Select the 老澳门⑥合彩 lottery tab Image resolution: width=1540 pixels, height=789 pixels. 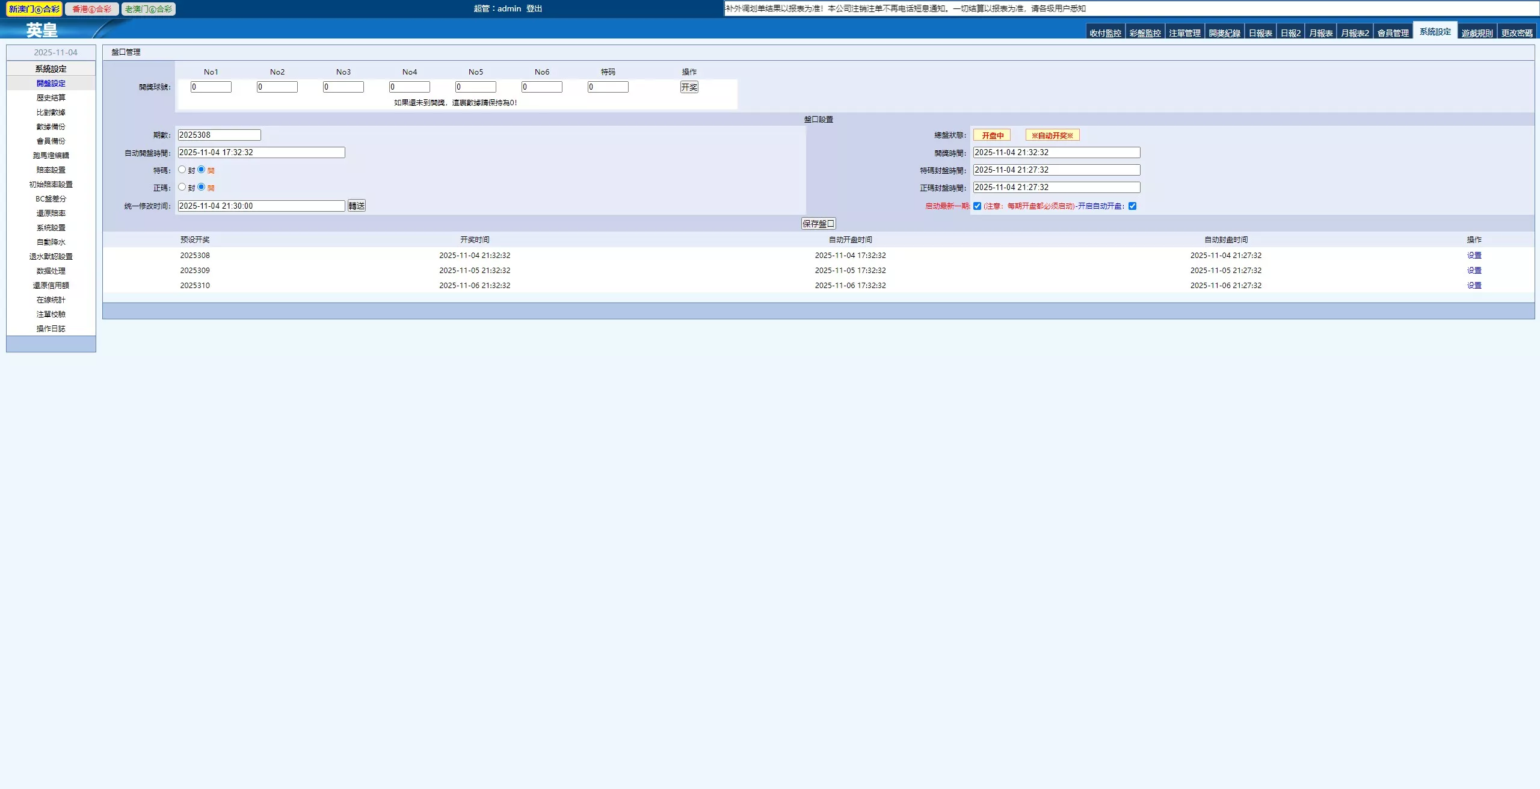pyautogui.click(x=149, y=9)
